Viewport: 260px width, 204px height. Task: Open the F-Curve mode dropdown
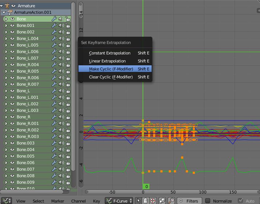pyautogui.click(x=119, y=201)
